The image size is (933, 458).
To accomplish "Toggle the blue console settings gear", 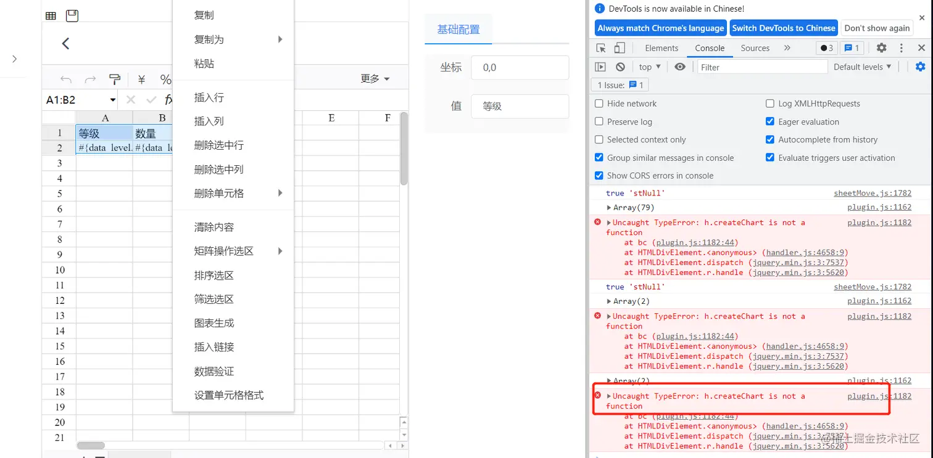I will [x=920, y=67].
